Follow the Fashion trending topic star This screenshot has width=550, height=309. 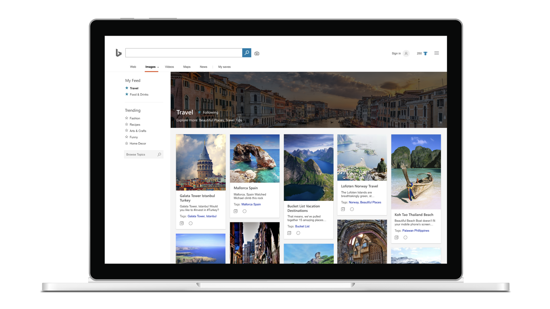(x=127, y=118)
